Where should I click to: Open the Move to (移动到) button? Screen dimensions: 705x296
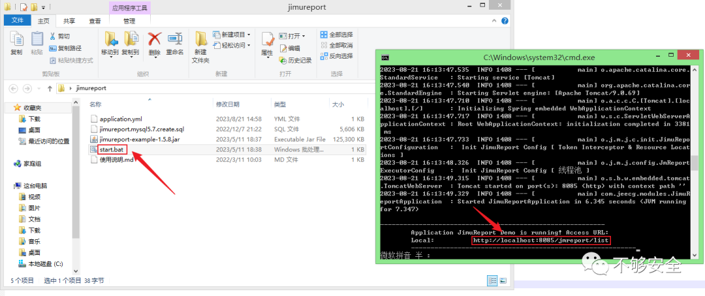click(110, 43)
